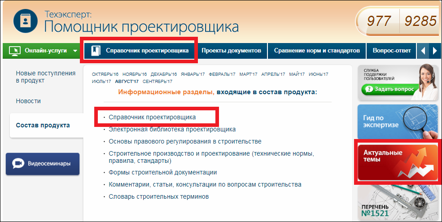Viewport: 442px width, 222px height.
Task: Select Новости in the left sidebar
Action: [x=28, y=101]
